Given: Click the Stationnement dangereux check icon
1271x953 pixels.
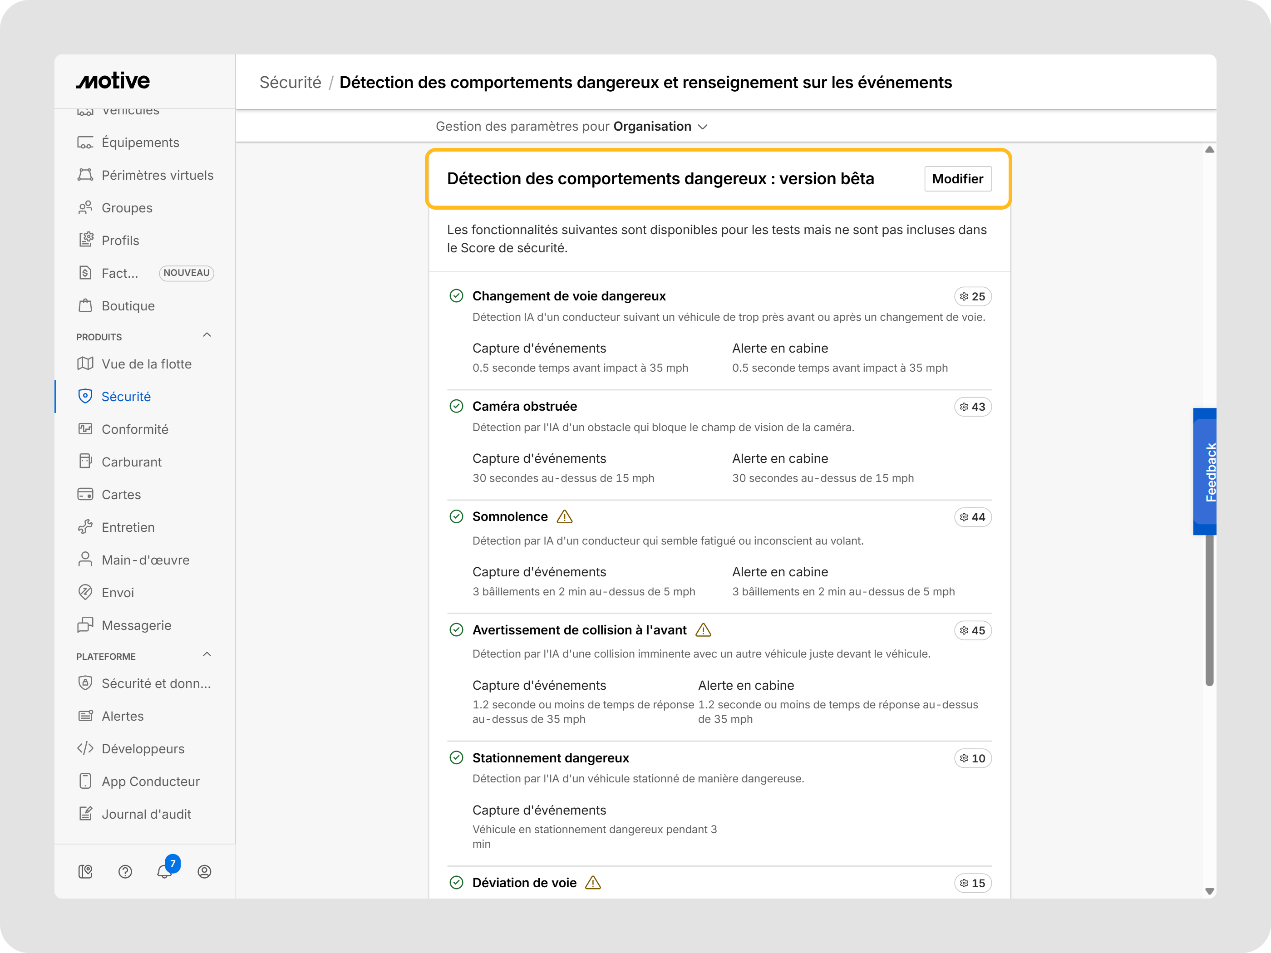Looking at the screenshot, I should point(456,758).
